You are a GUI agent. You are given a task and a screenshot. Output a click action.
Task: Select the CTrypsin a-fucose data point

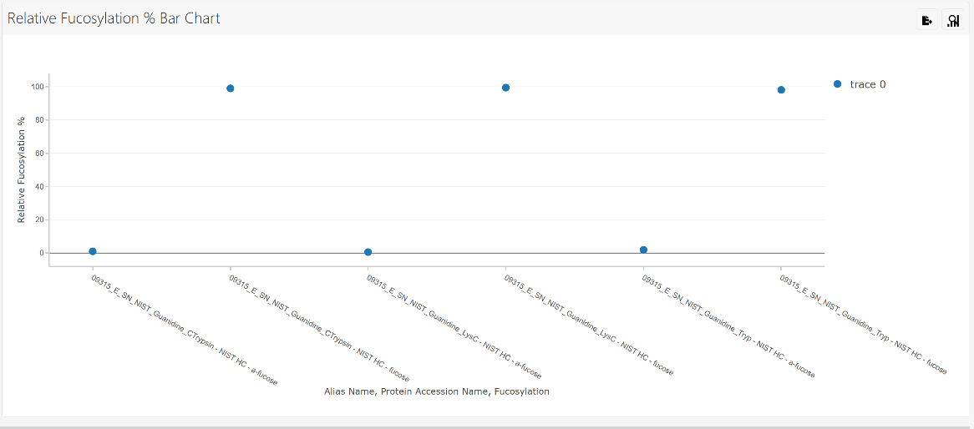click(93, 251)
